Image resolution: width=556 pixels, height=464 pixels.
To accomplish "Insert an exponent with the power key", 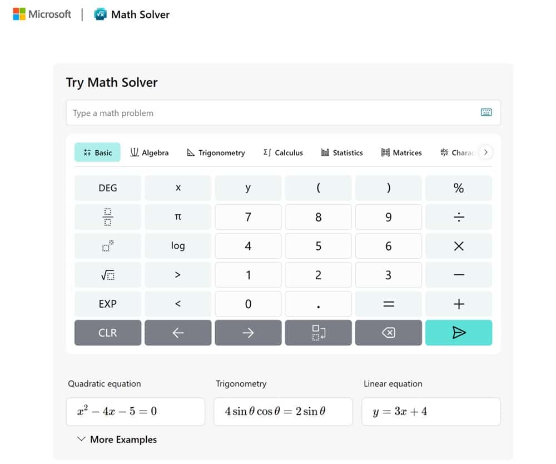I will point(108,246).
